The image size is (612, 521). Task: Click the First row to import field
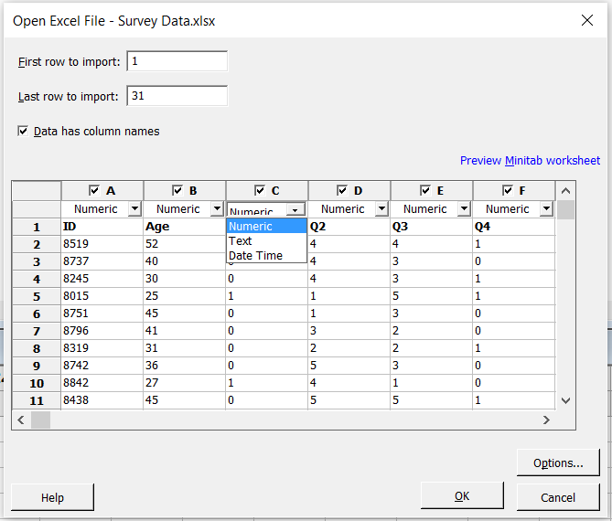tap(177, 61)
